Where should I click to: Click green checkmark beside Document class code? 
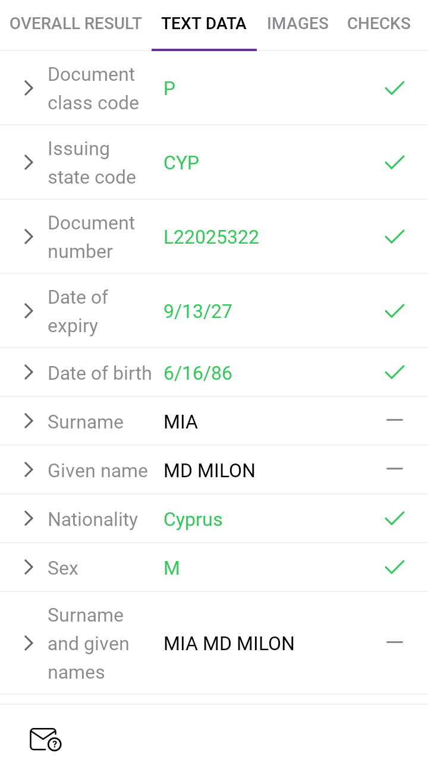tap(395, 89)
